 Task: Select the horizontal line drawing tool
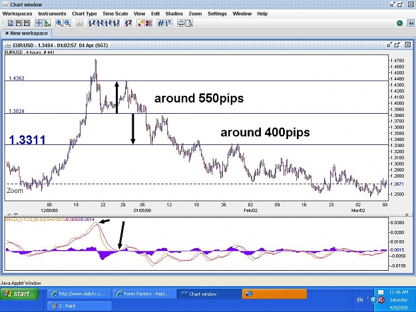click(x=108, y=23)
